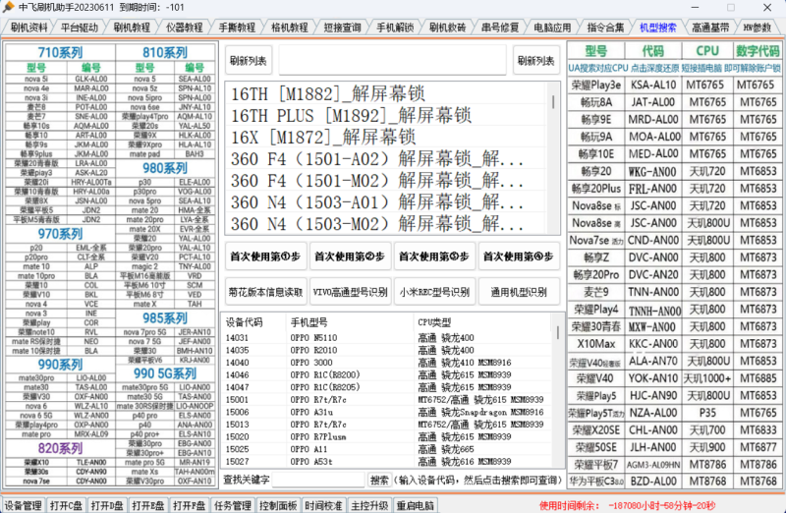Click p30 ELE-AL00 in 980系列
This screenshot has width=786, height=513.
click(x=165, y=182)
